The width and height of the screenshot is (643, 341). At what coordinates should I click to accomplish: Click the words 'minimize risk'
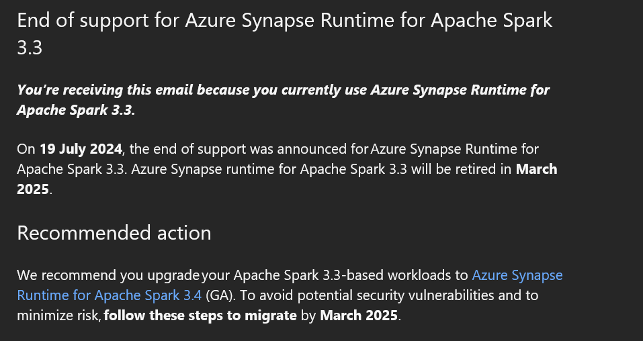(x=58, y=315)
